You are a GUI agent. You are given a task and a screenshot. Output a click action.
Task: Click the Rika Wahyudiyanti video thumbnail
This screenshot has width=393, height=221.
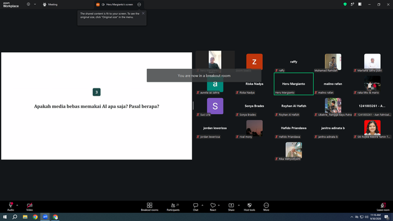pos(294,150)
